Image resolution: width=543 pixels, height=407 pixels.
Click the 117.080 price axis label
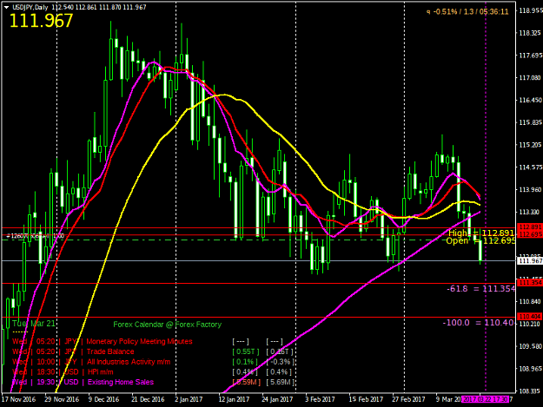[530, 78]
